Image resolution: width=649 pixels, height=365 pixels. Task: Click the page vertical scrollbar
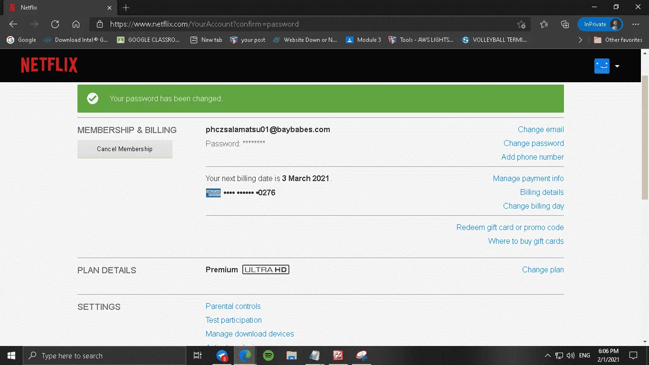(x=645, y=137)
